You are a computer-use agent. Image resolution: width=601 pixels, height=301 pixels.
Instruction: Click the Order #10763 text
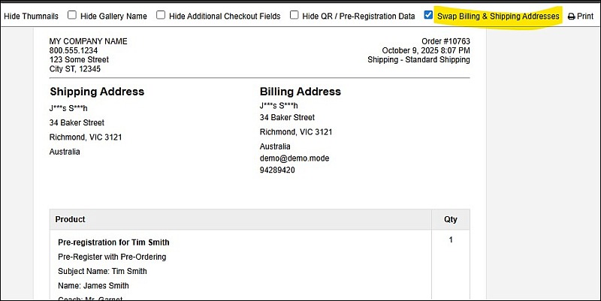point(445,41)
